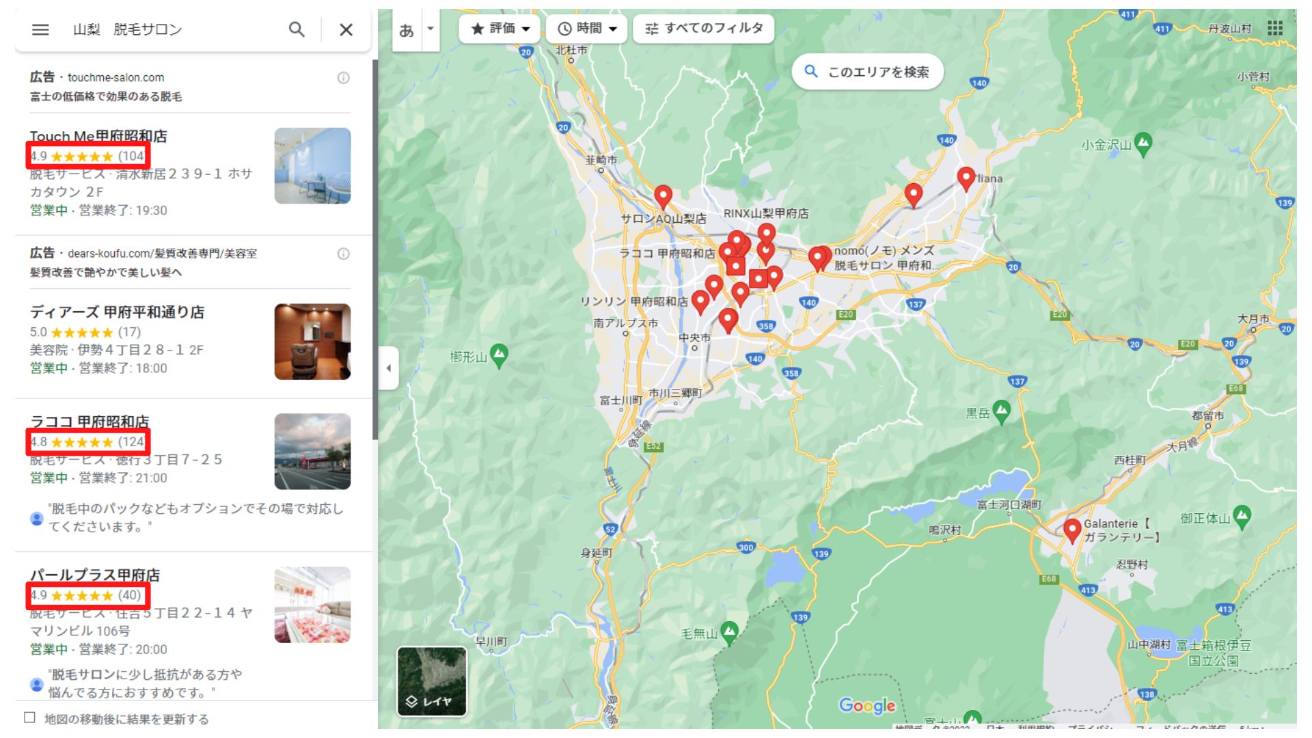Open パールプラス甲府店 listing title
Image resolution: width=1312 pixels, height=738 pixels.
click(95, 575)
